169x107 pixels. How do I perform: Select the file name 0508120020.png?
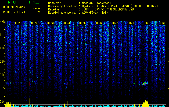pyautogui.click(x=14, y=7)
